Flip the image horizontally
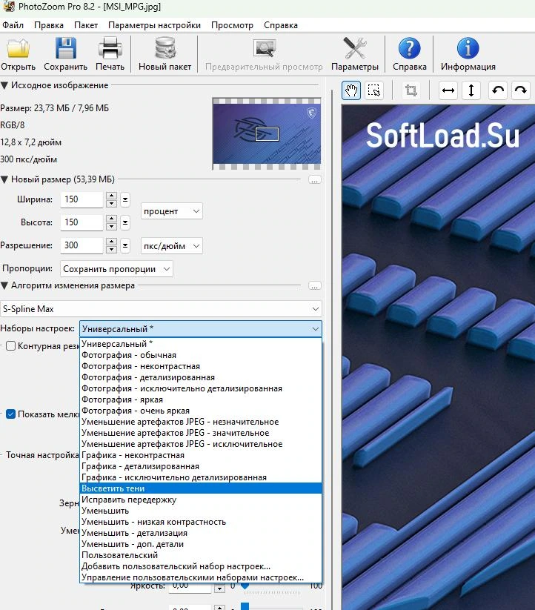The image size is (535, 610). 448,90
